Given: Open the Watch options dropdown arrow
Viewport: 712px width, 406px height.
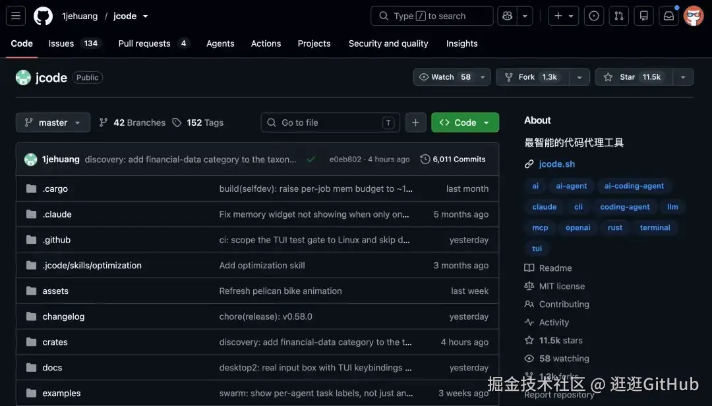Looking at the screenshot, I should (483, 77).
